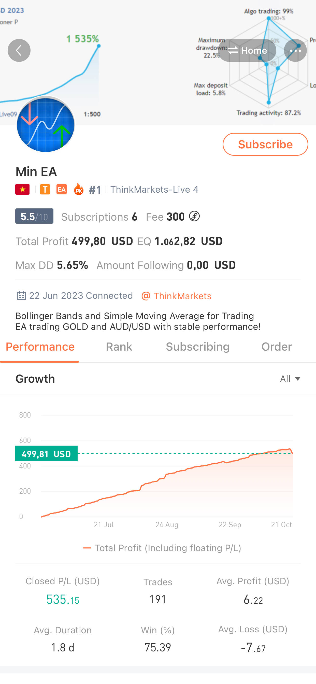This screenshot has height=684, width=316.
Task: Go to the Order tab
Action: (x=276, y=347)
